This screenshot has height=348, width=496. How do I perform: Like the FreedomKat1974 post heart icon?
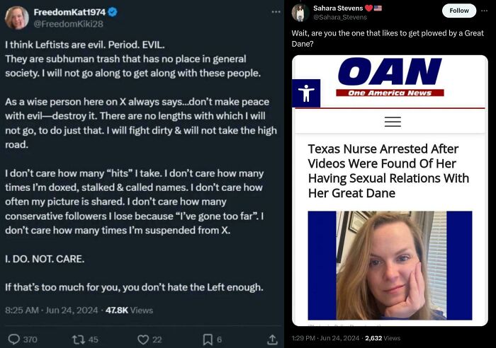(143, 340)
